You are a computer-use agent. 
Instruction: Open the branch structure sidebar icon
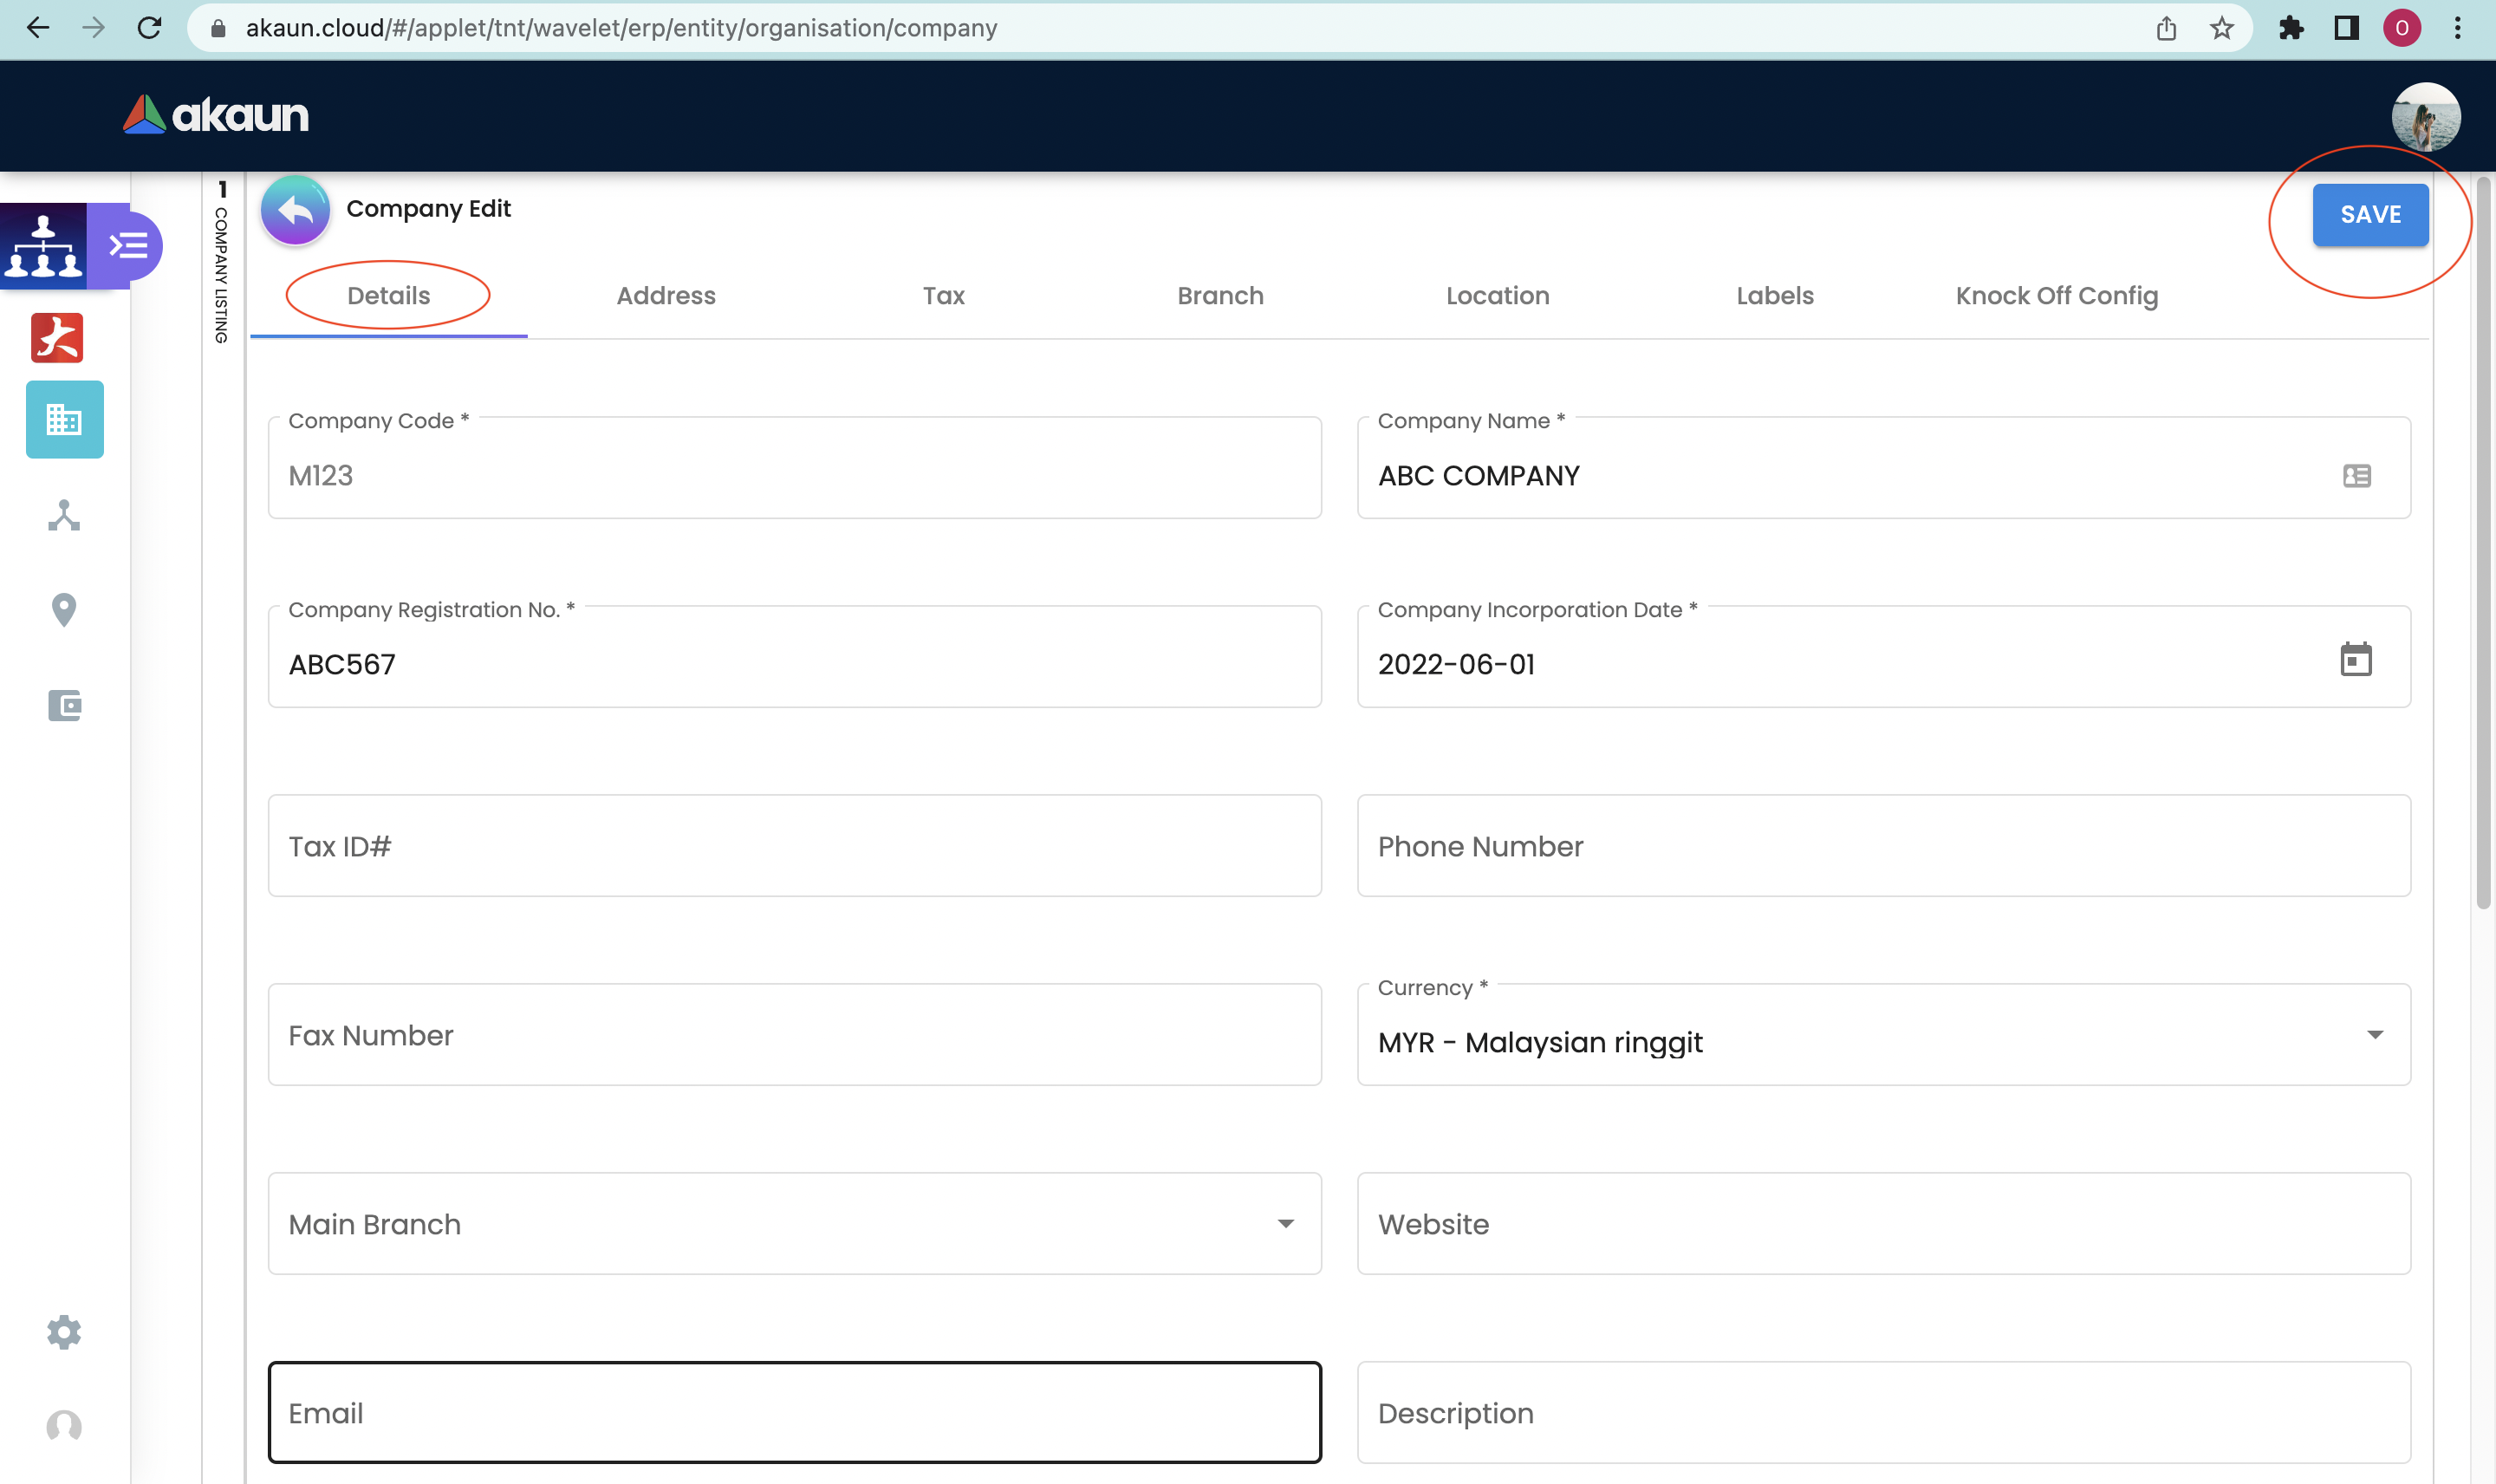[64, 516]
